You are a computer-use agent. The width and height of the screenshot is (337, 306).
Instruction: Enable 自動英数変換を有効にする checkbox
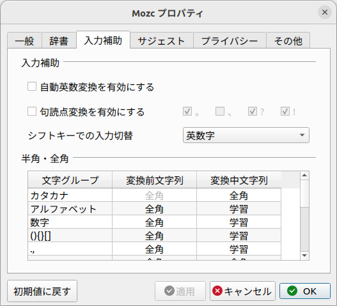pos(32,86)
